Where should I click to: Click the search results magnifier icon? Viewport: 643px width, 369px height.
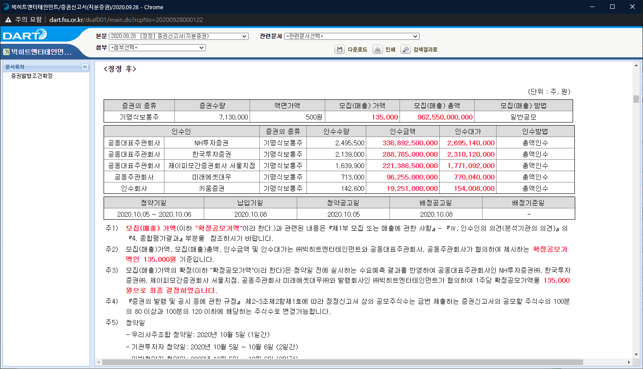[x=406, y=49]
